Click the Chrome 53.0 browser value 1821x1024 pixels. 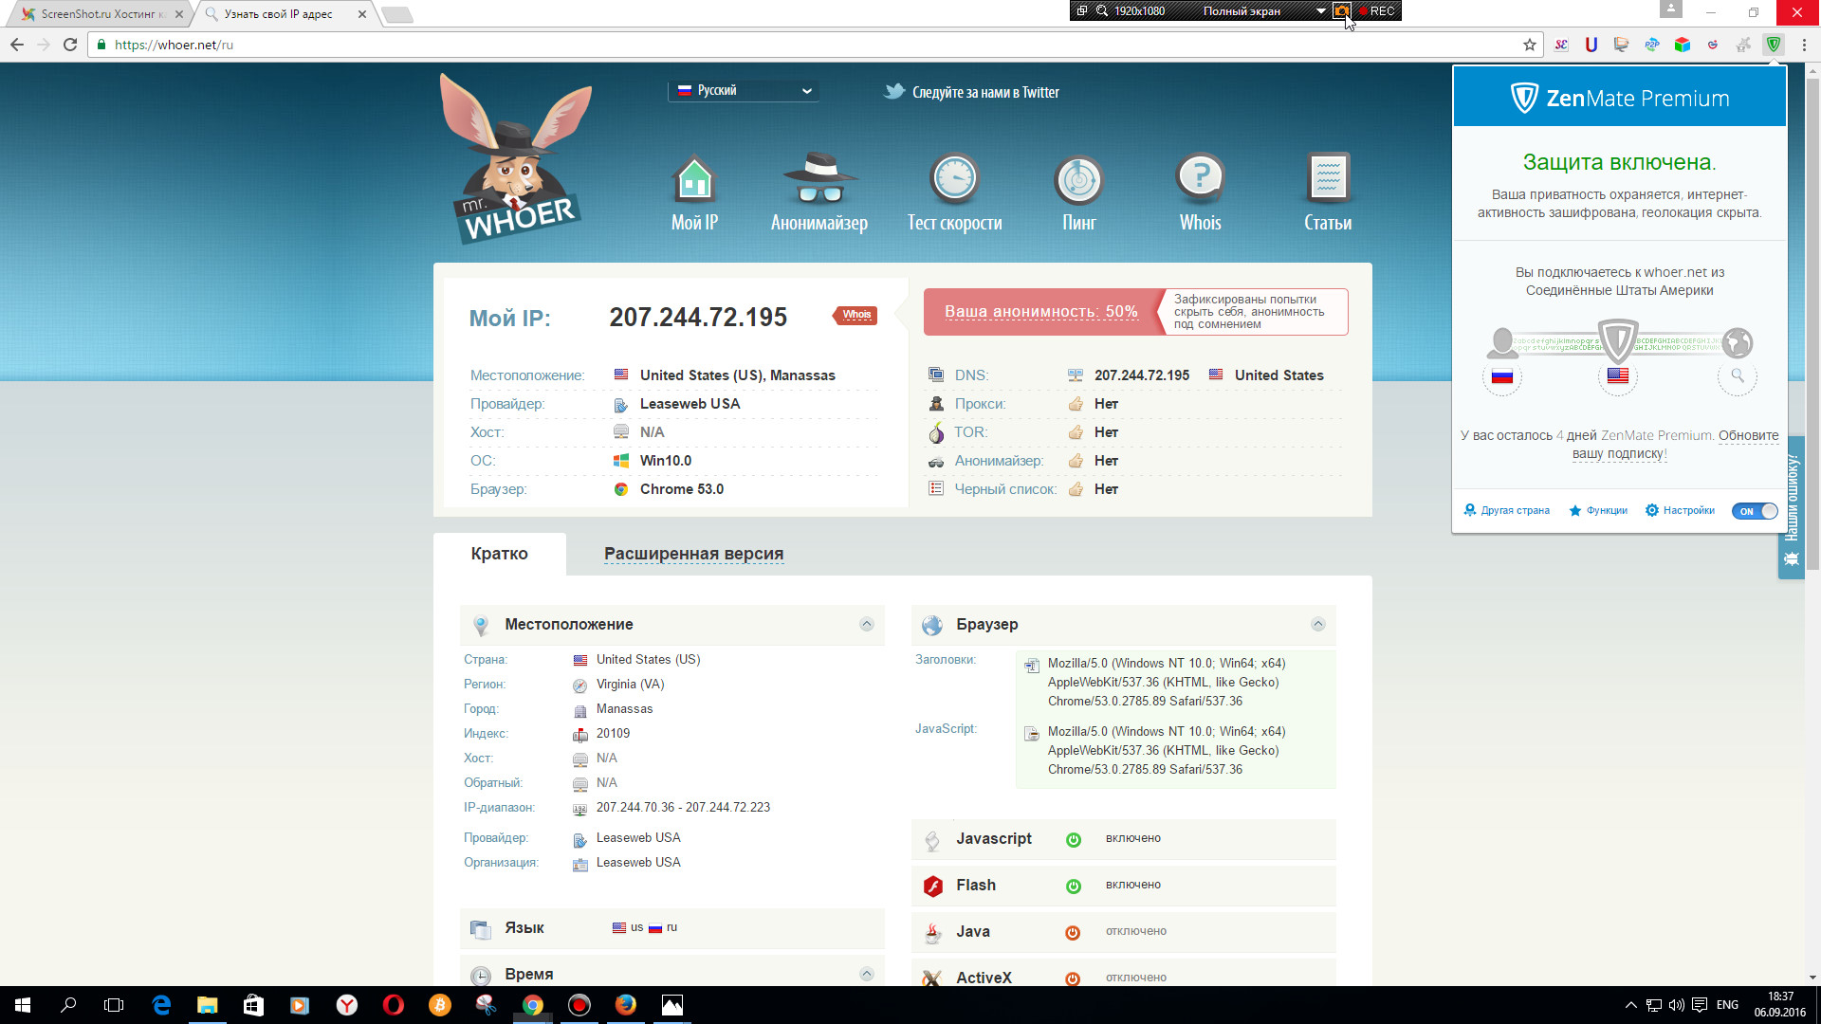681,489
